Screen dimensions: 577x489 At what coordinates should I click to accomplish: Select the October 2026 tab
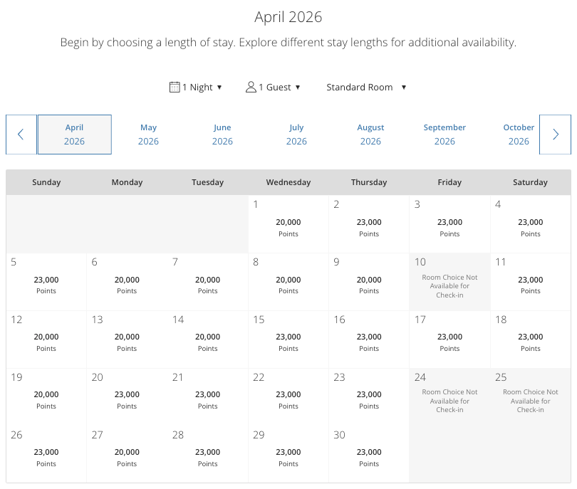tap(519, 135)
